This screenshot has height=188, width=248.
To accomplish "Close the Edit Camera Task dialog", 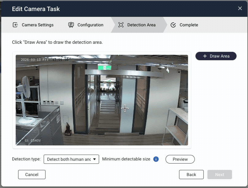I will point(240,9).
